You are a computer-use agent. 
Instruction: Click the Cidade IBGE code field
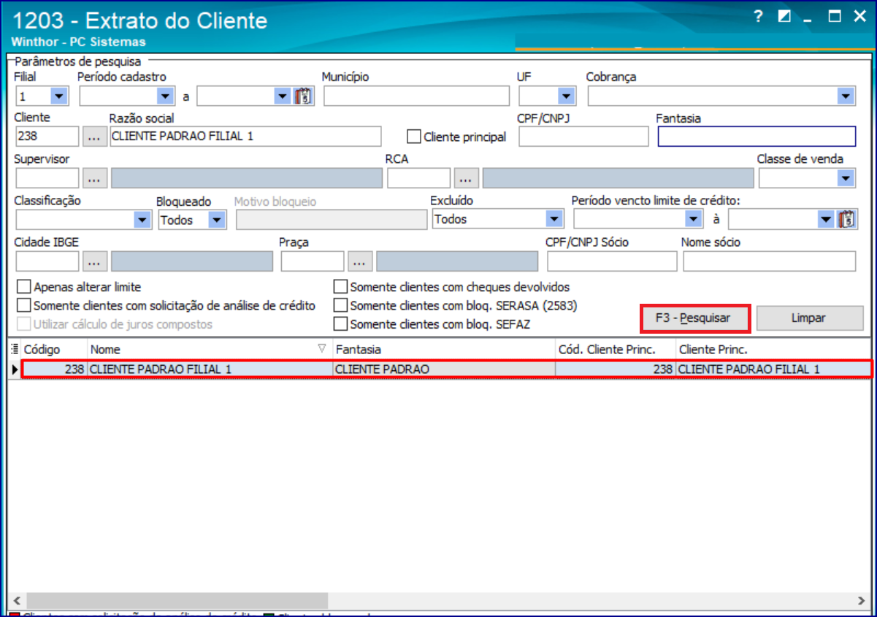point(47,261)
